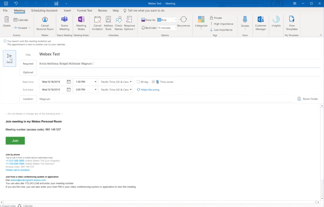Open the Global call-in numbers link
This screenshot has width=324, height=207.
click(x=17, y=170)
